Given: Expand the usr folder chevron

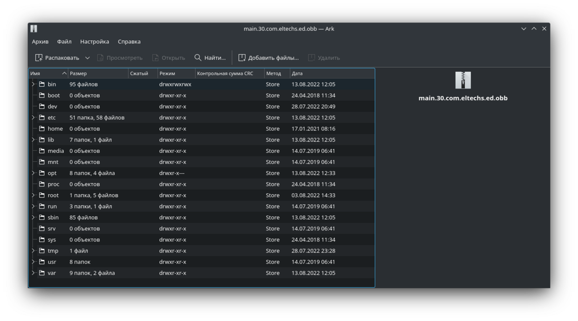Looking at the screenshot, I should click(33, 262).
